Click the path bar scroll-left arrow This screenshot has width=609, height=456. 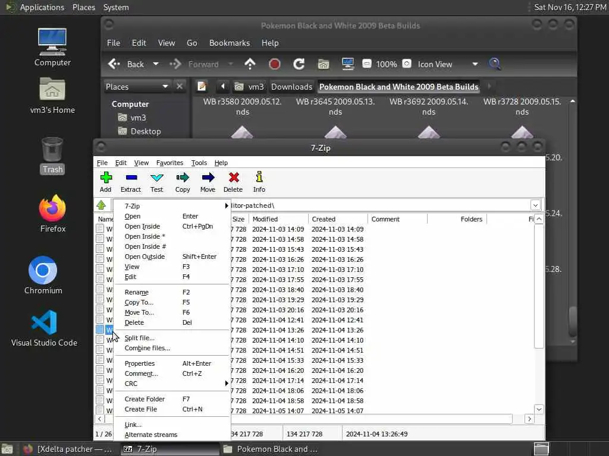pos(222,86)
